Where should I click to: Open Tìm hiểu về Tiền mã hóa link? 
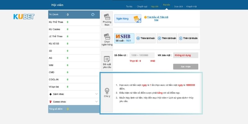[x=157, y=19]
